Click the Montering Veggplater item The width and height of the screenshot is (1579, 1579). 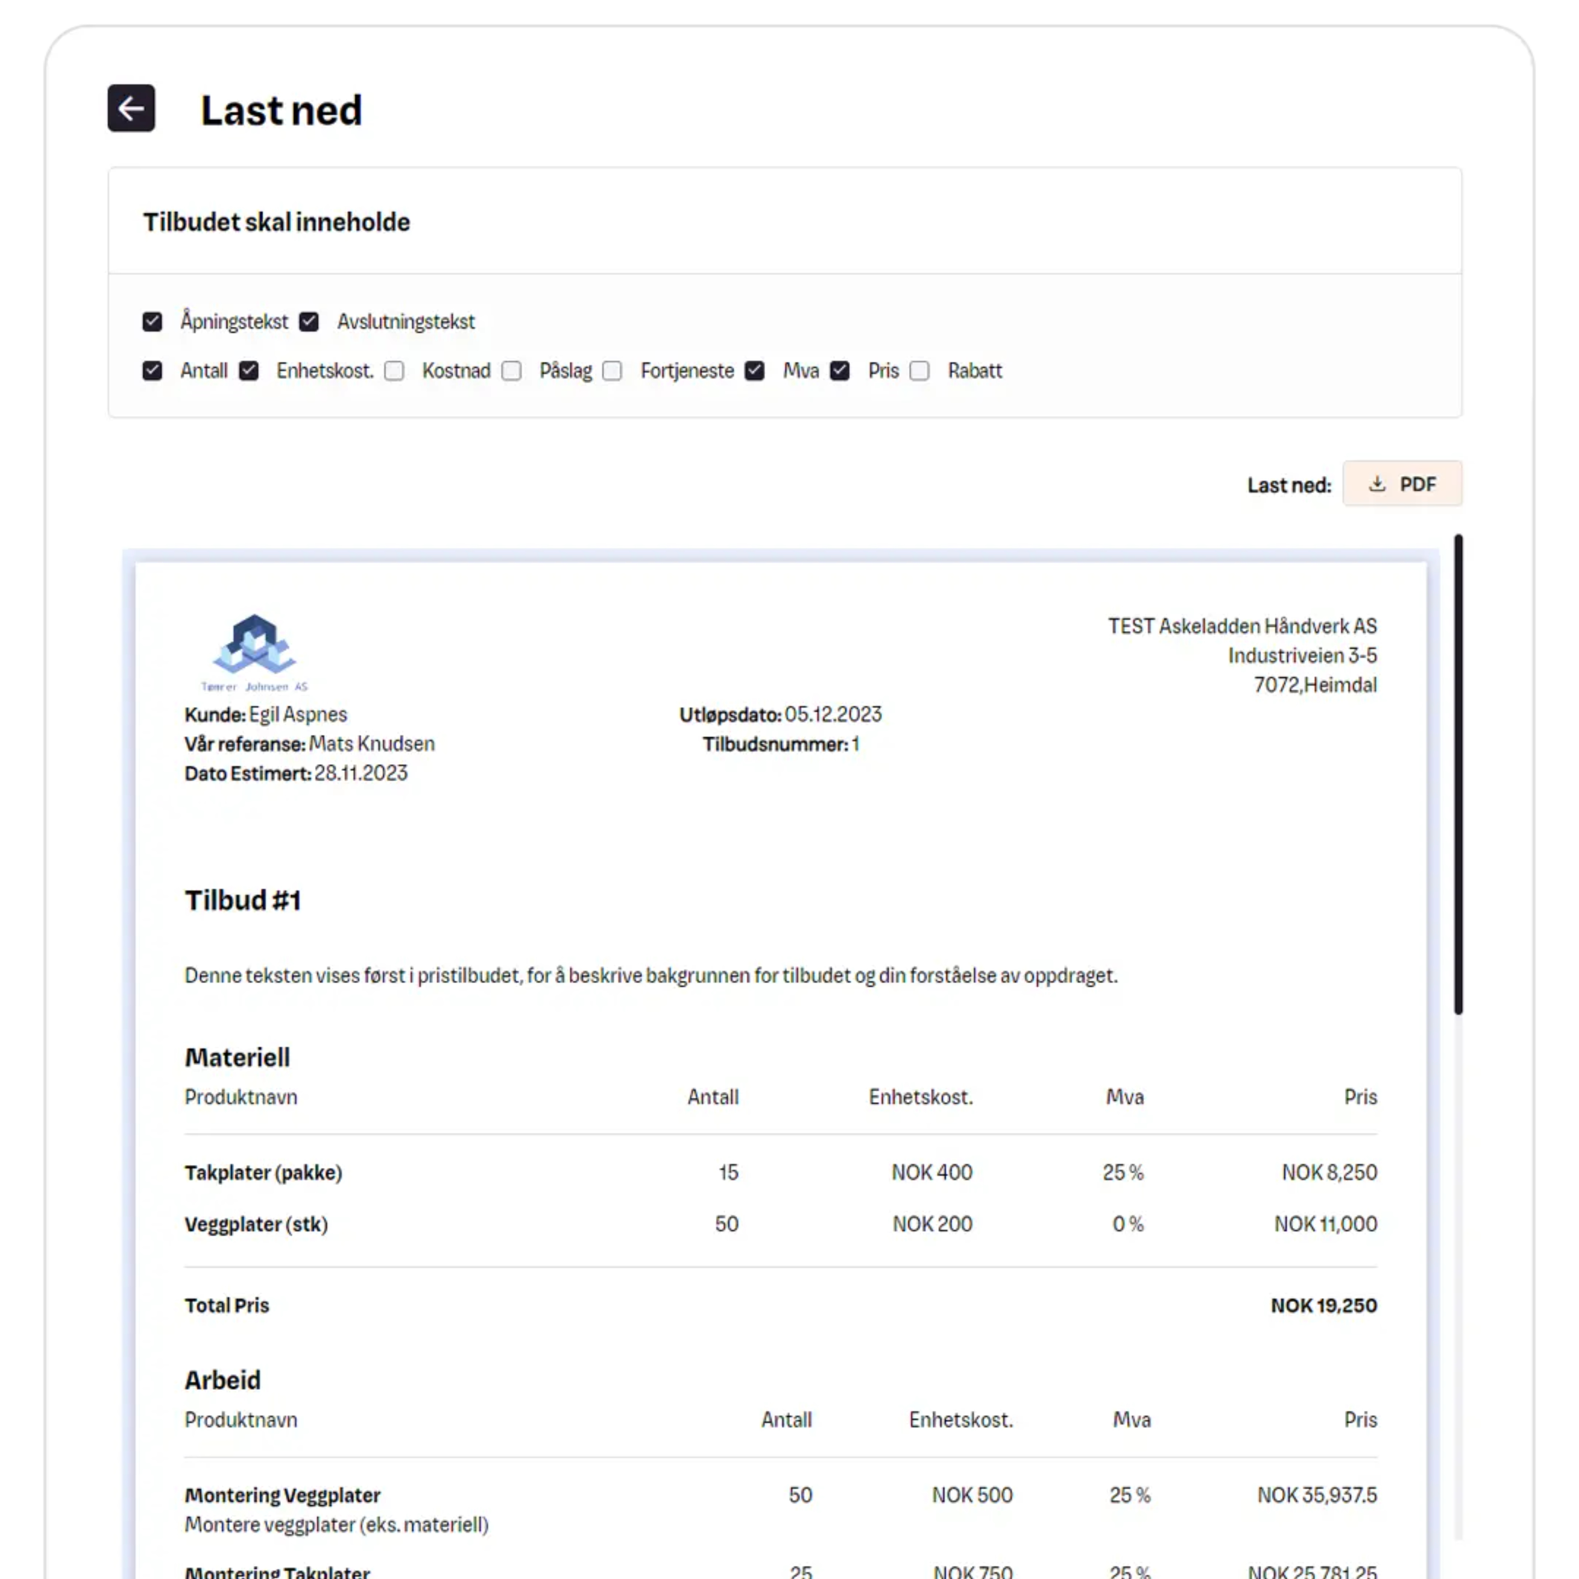282,1496
